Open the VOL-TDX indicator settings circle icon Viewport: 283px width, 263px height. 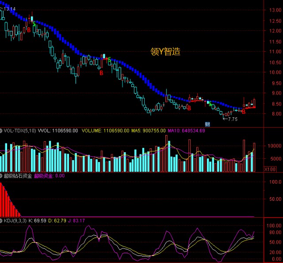click(1, 131)
